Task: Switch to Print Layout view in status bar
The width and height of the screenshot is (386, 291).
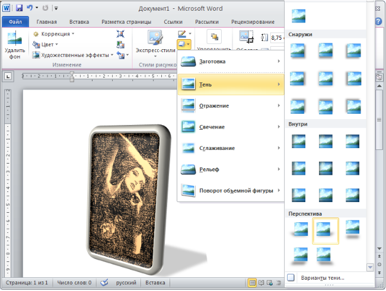Action: [253, 283]
